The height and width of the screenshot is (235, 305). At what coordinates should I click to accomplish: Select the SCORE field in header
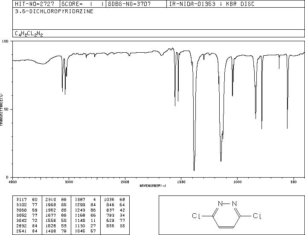click(83, 4)
